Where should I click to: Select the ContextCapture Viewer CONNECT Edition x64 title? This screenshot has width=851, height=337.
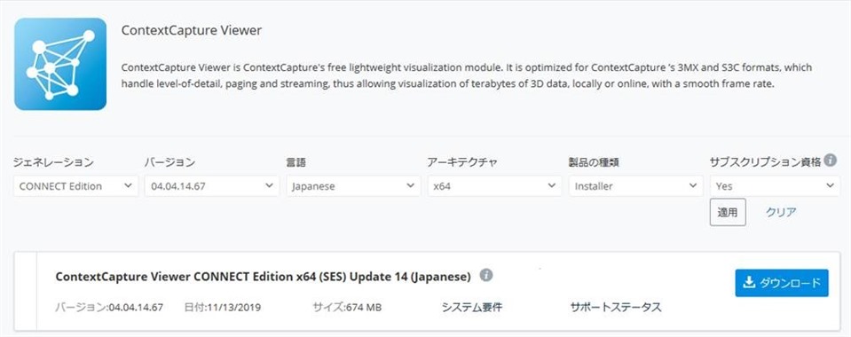[264, 276]
